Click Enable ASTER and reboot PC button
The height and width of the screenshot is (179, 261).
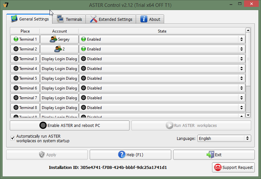pyautogui.click(x=69, y=125)
